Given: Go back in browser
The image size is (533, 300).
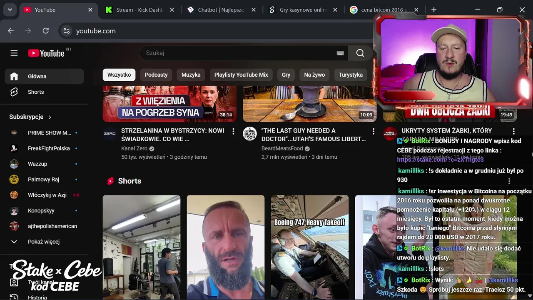Looking at the screenshot, I should (x=11, y=31).
